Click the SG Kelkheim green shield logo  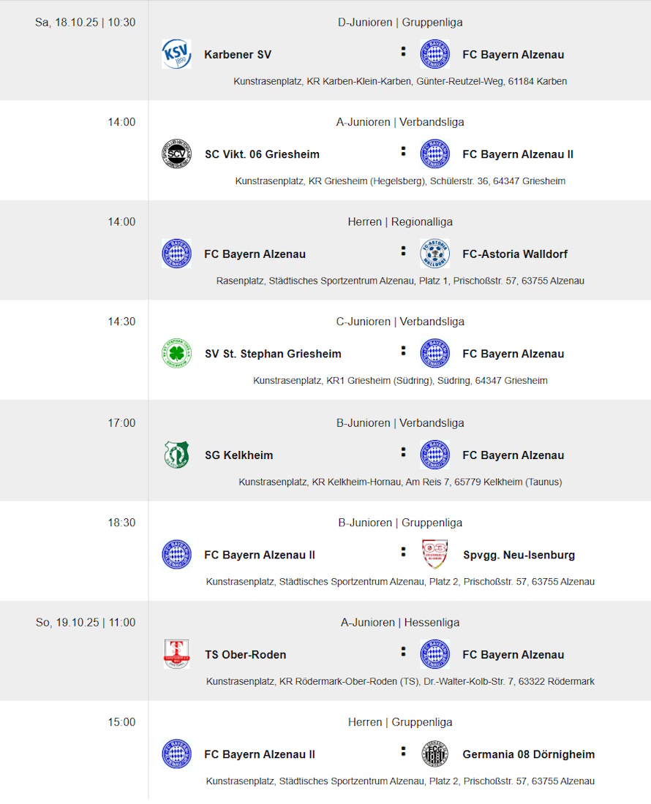tap(176, 455)
